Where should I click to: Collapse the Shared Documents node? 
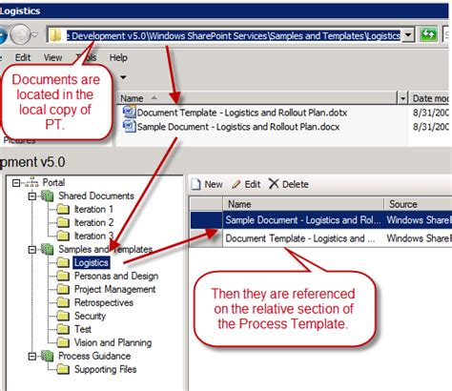31,196
